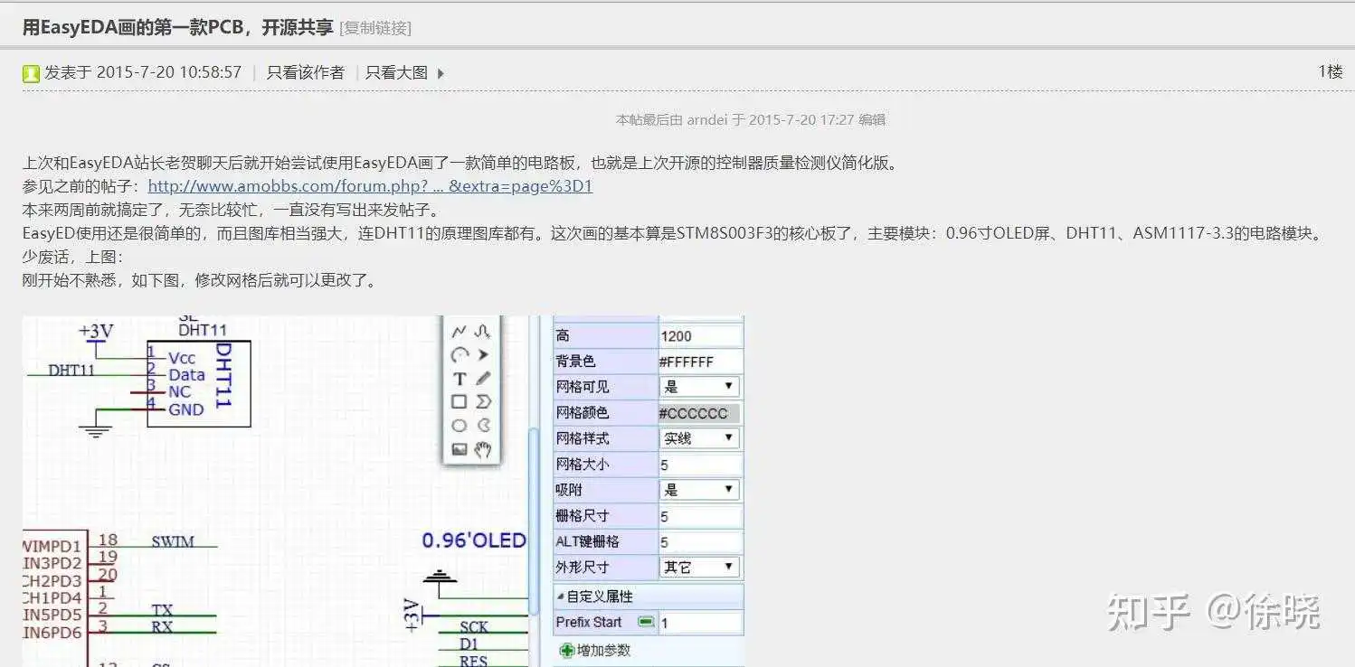This screenshot has width=1355, height=667.
Task: Click the Data pin on DHT11
Action: coord(186,375)
